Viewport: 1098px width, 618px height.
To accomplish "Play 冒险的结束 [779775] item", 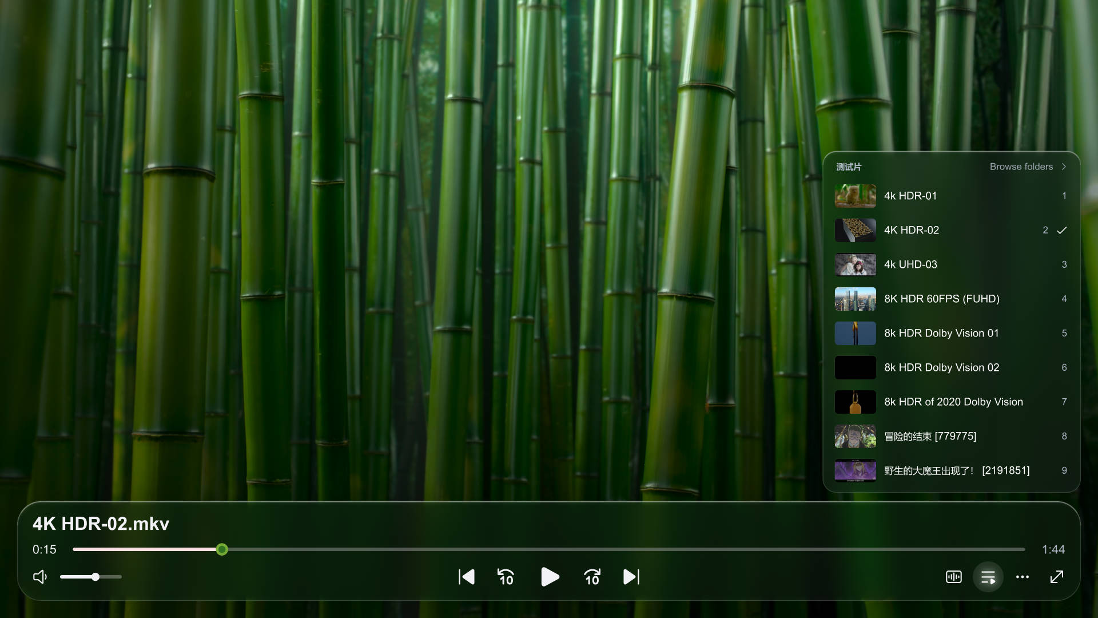I will tap(951, 436).
